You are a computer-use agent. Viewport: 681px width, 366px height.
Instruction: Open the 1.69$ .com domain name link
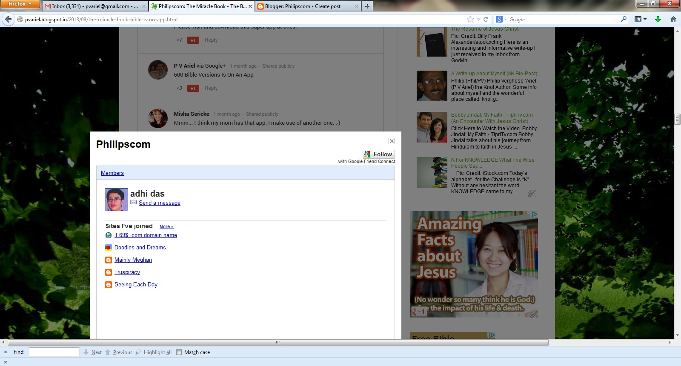coord(146,235)
